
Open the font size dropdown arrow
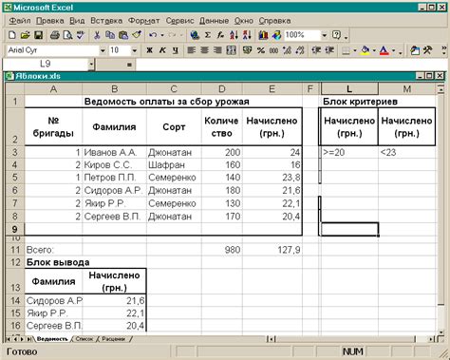pyautogui.click(x=135, y=50)
